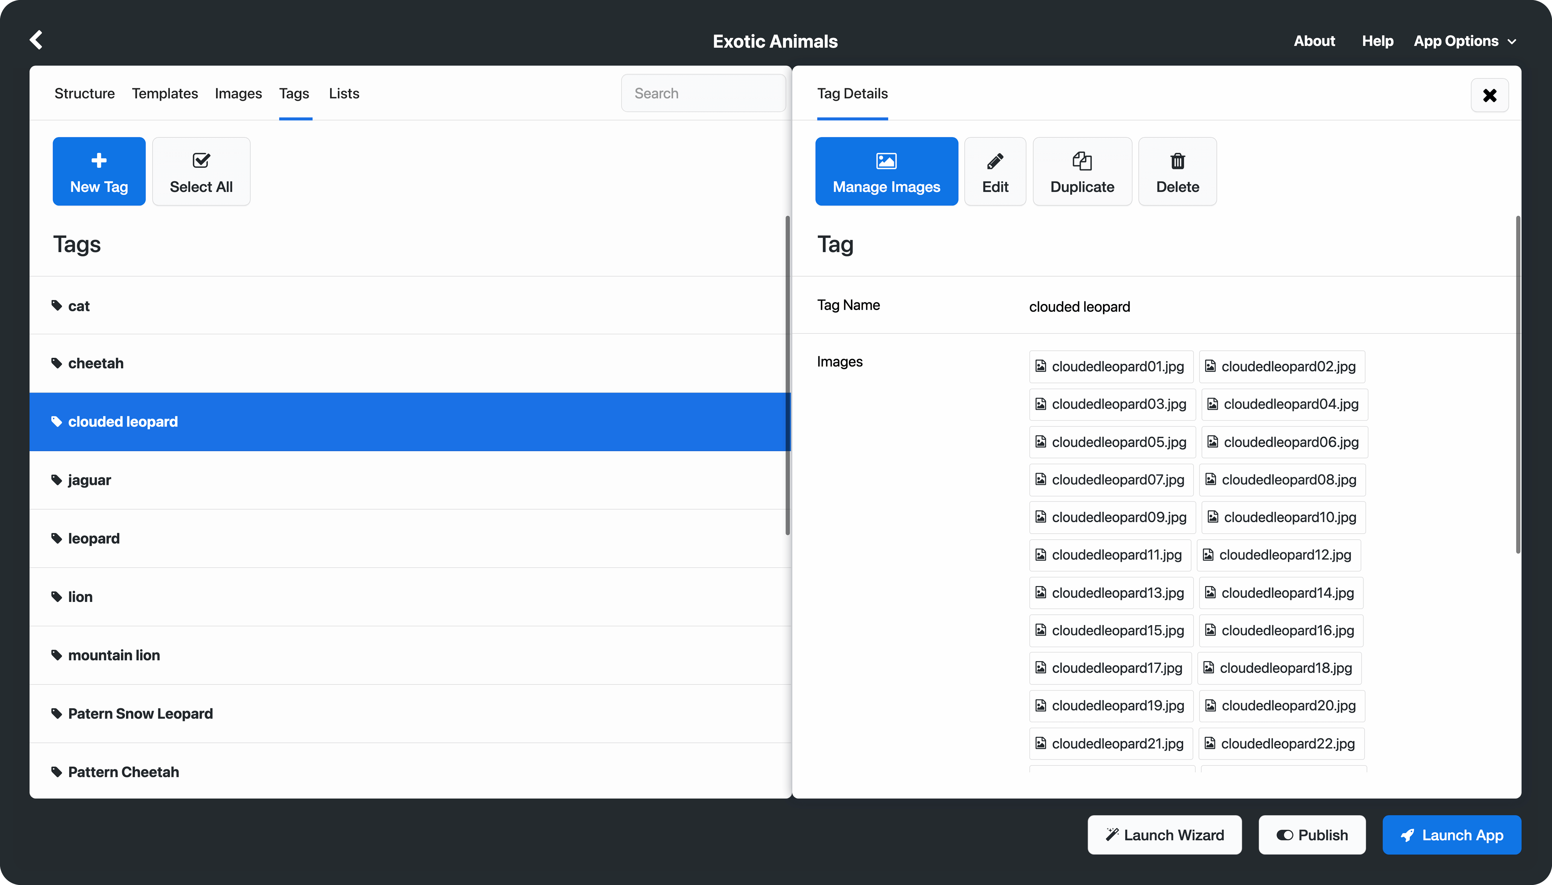Click the tags list scrollbar

[x=788, y=375]
